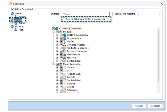The height and width of the screenshot is (112, 167).
Task: Toggle the Activar Seguridad checkbox
Action: (13, 9)
